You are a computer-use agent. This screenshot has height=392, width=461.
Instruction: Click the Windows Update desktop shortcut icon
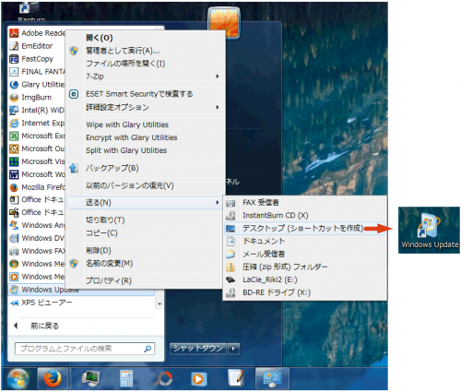pos(430,230)
